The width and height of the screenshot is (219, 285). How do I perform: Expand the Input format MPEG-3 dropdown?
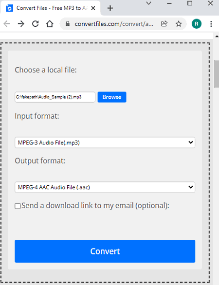tap(105, 142)
